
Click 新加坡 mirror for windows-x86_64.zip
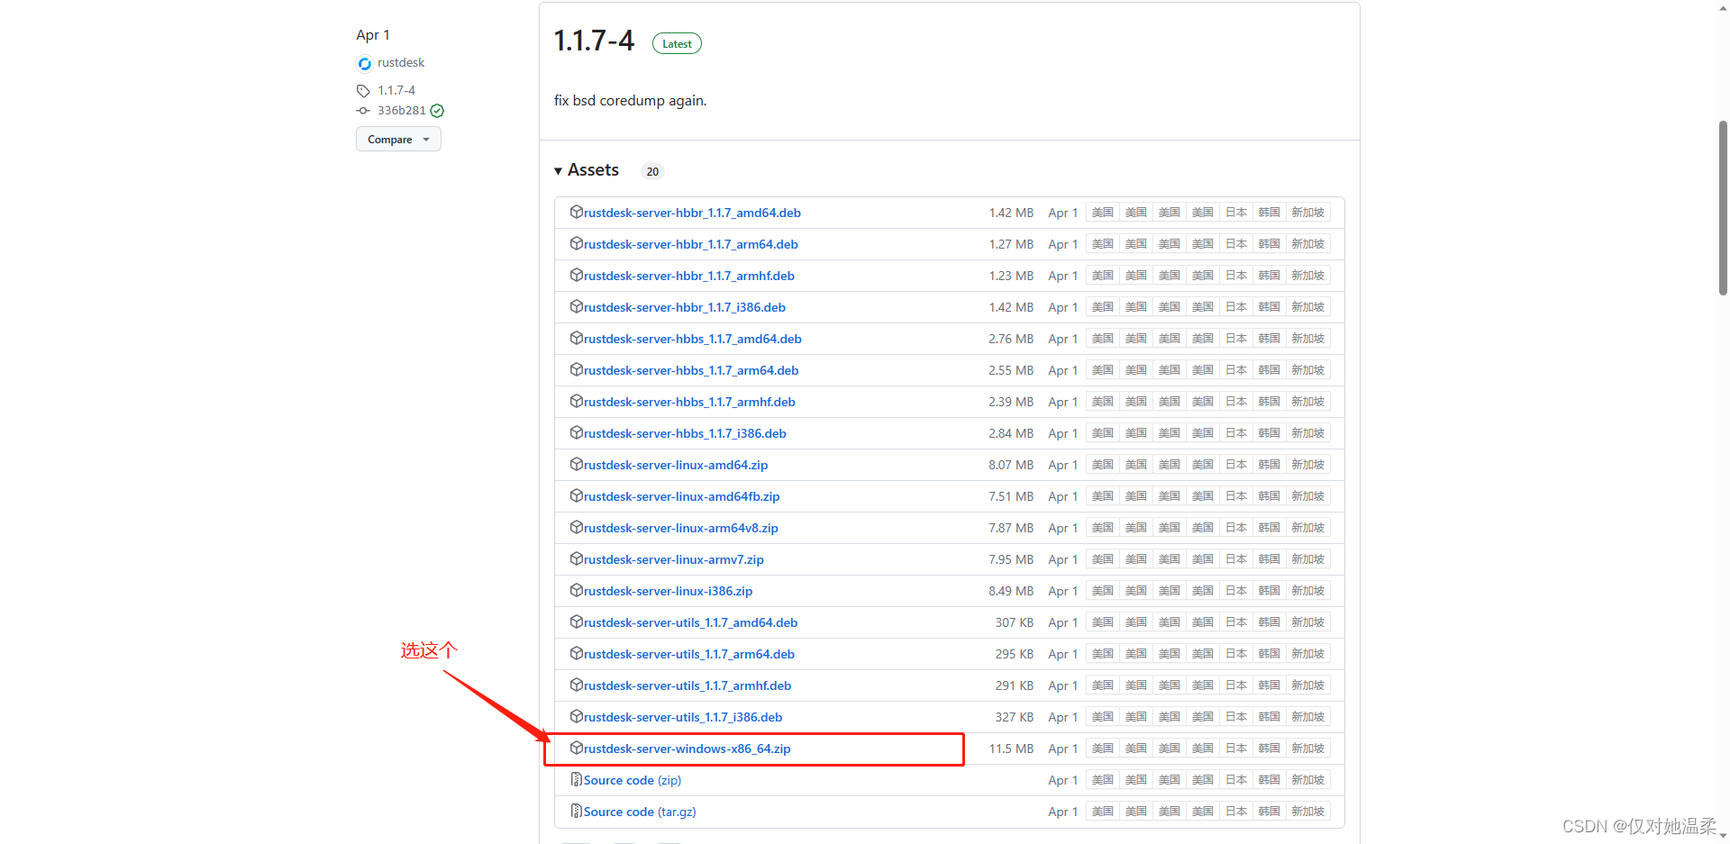[x=1308, y=749]
